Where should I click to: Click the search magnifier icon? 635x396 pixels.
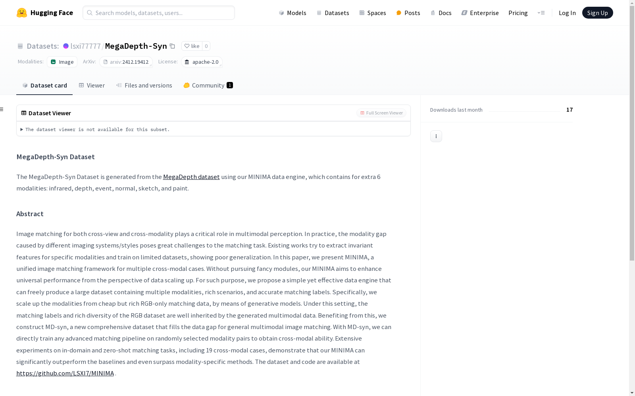(x=90, y=13)
